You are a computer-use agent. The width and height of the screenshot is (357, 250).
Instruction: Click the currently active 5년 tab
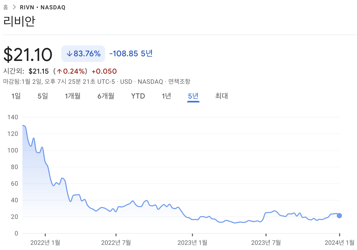pos(193,96)
